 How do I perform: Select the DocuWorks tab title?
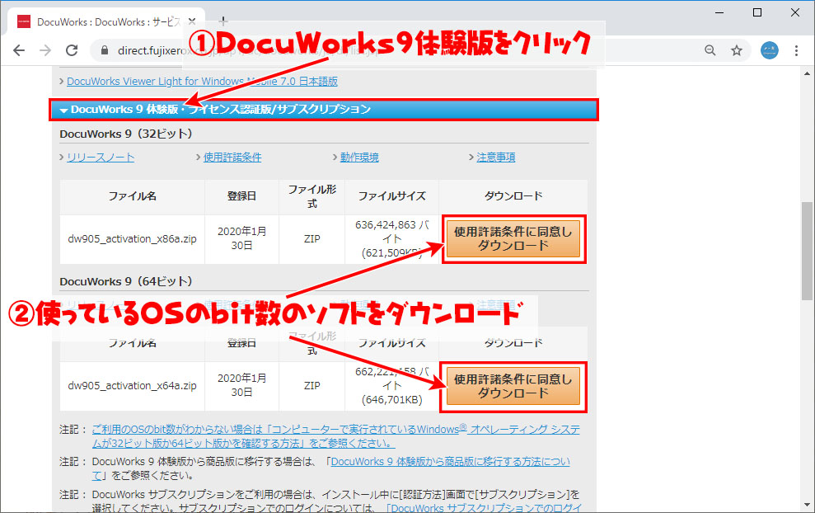(109, 21)
